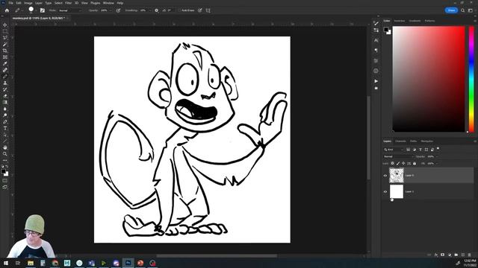Open the Help menu

(120, 3)
